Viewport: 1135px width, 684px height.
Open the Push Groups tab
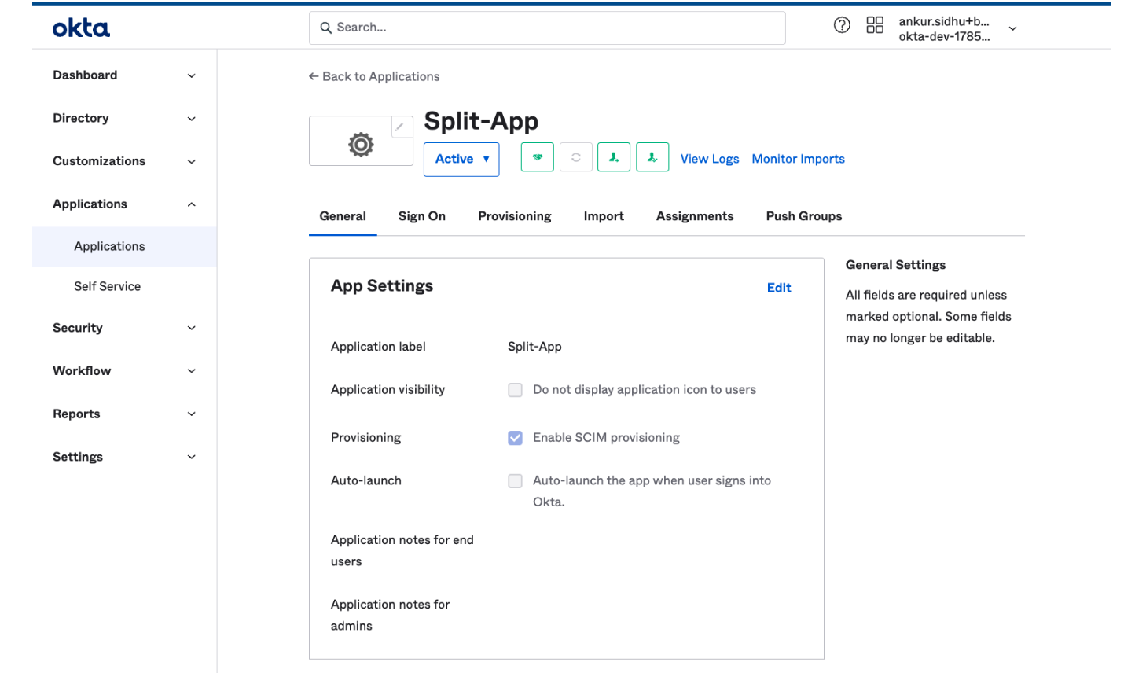[x=803, y=216]
